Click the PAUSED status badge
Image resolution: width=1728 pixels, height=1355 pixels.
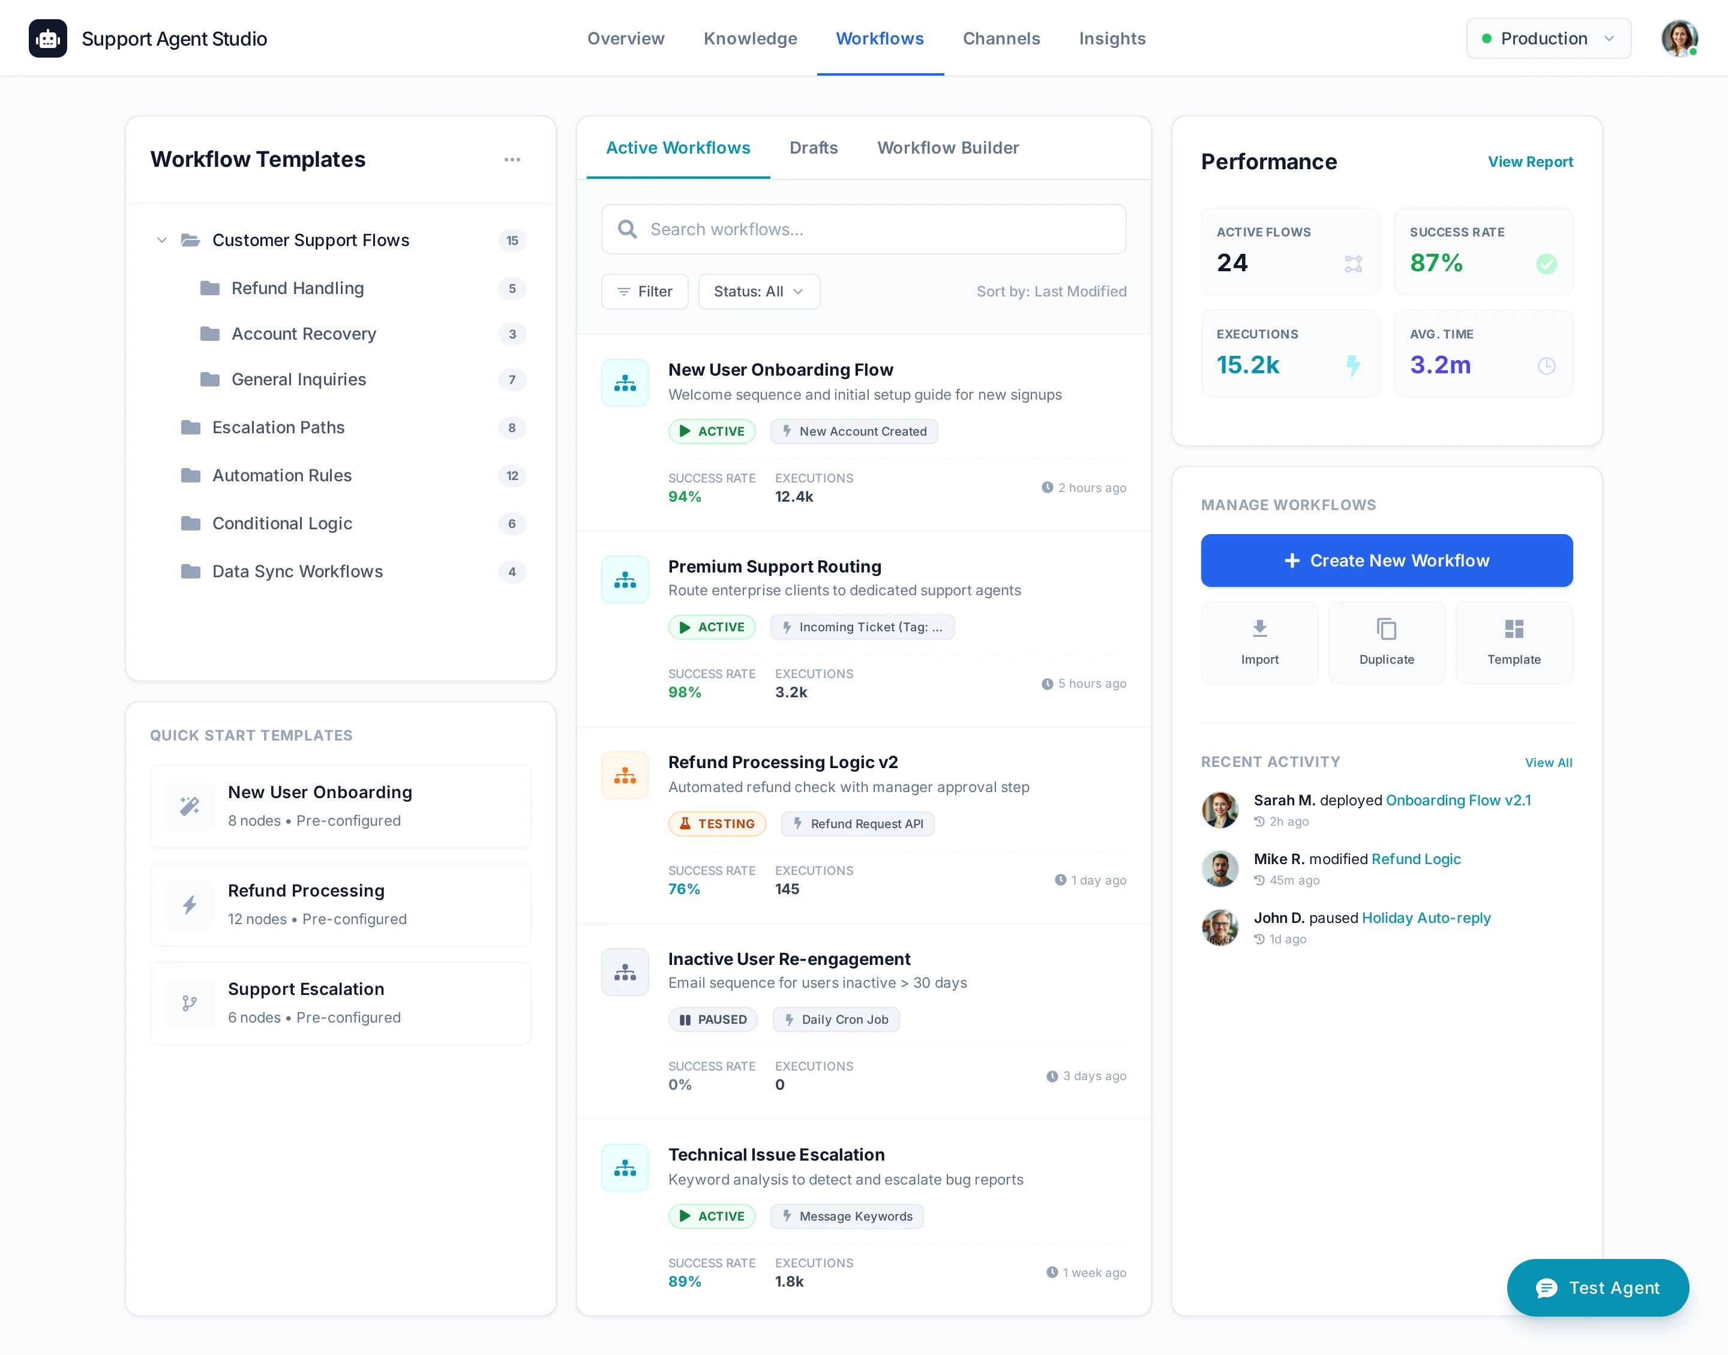point(713,1020)
